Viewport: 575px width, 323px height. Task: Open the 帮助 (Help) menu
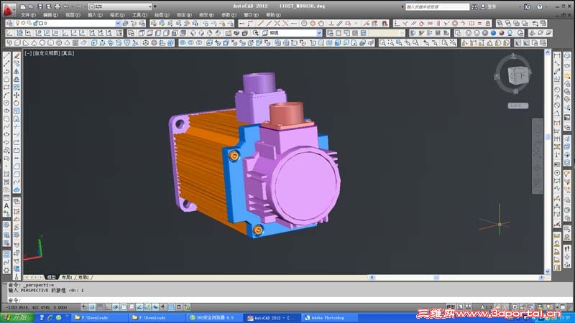coord(273,15)
